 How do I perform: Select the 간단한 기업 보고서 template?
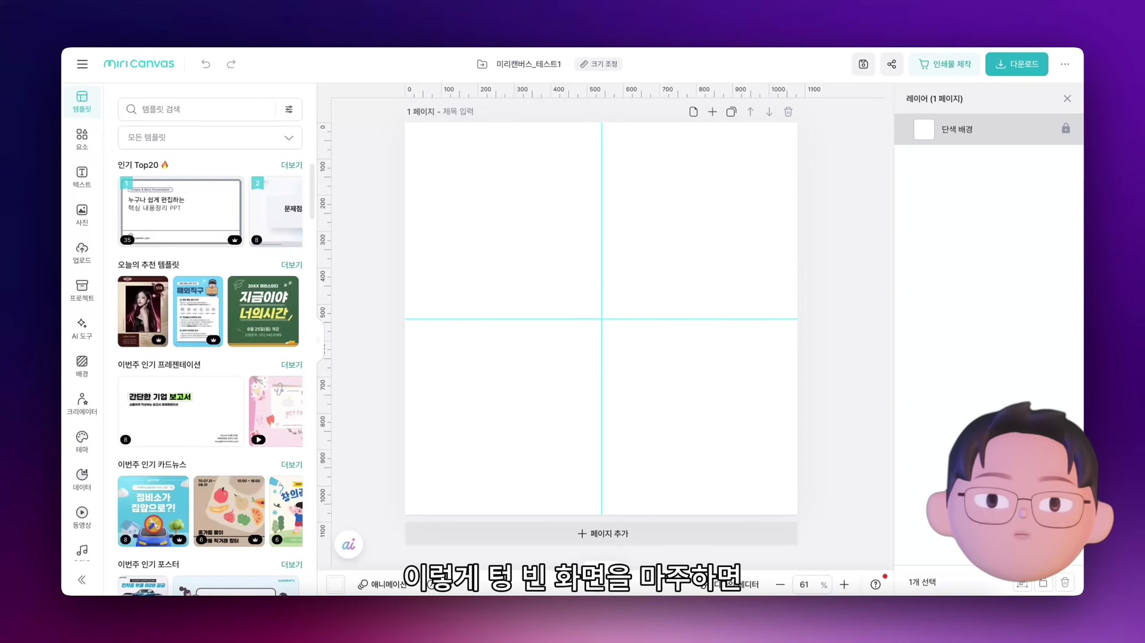[x=181, y=411]
